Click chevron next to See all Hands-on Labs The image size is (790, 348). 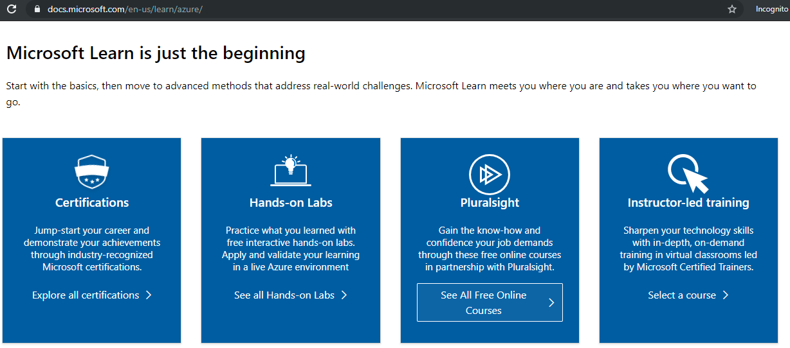point(344,295)
